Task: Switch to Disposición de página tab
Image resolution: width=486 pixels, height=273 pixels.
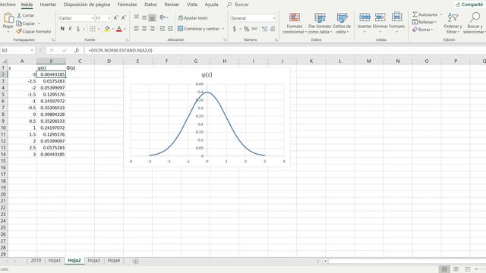Action: 87,5
